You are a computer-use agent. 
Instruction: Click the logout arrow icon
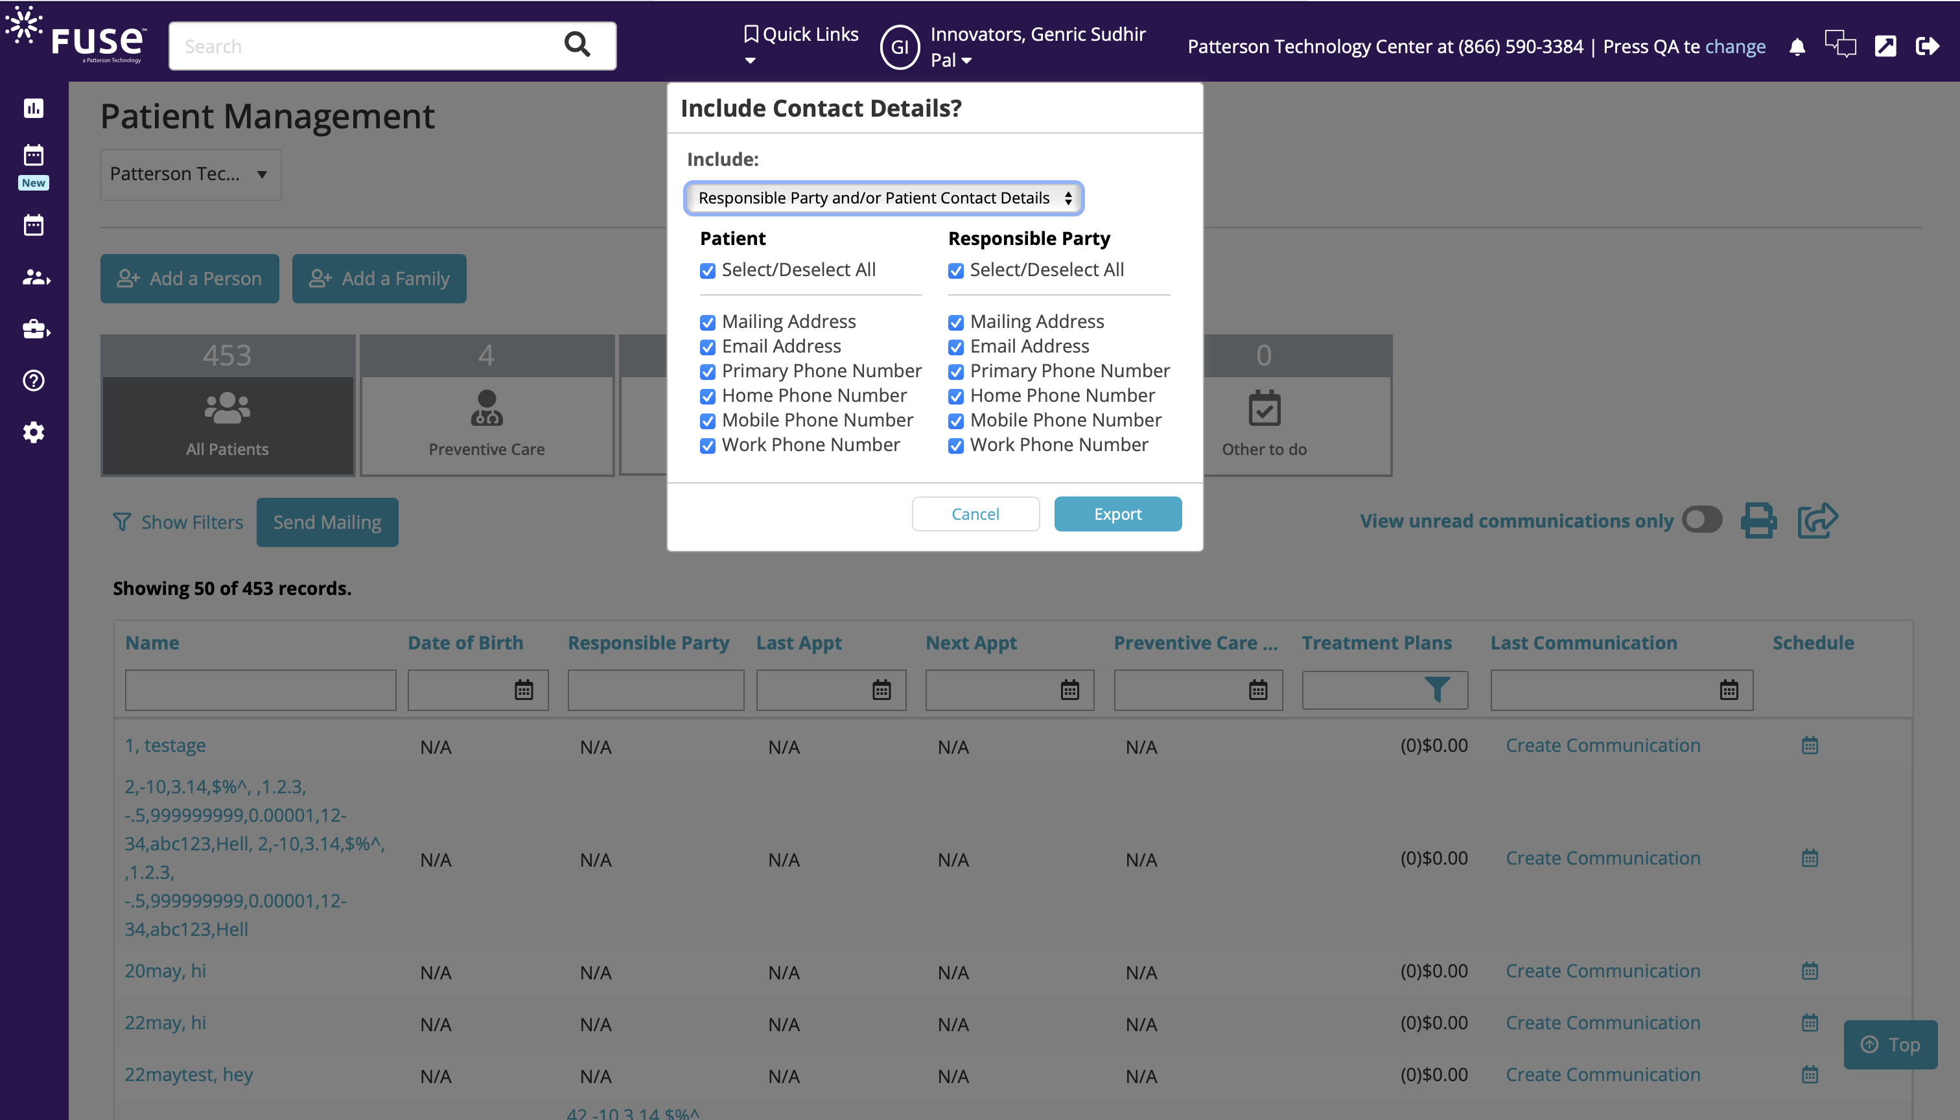coord(1928,46)
